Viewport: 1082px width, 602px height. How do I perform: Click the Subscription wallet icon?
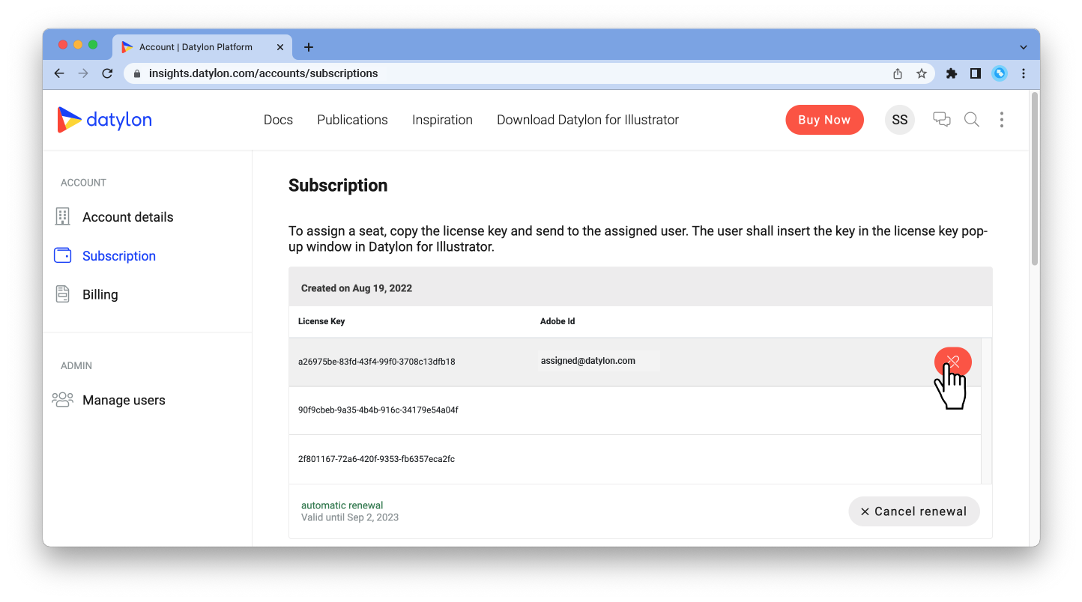click(63, 255)
